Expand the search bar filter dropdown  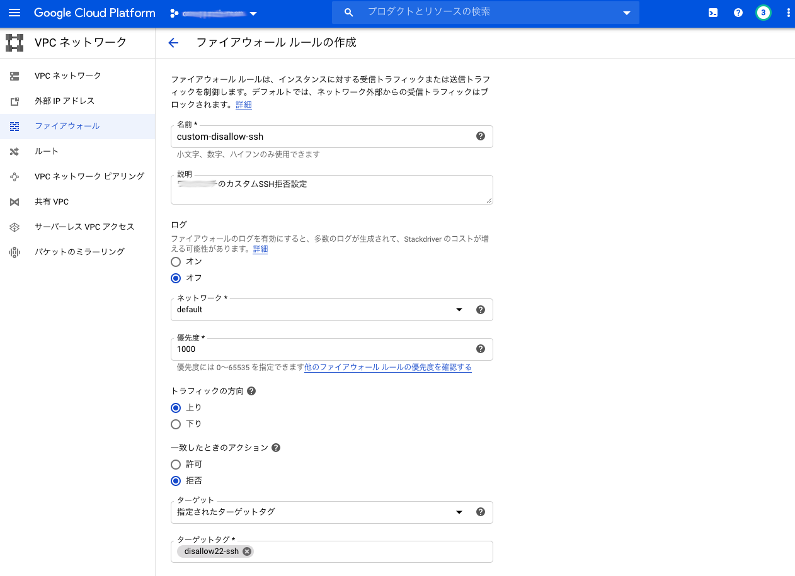(x=626, y=12)
